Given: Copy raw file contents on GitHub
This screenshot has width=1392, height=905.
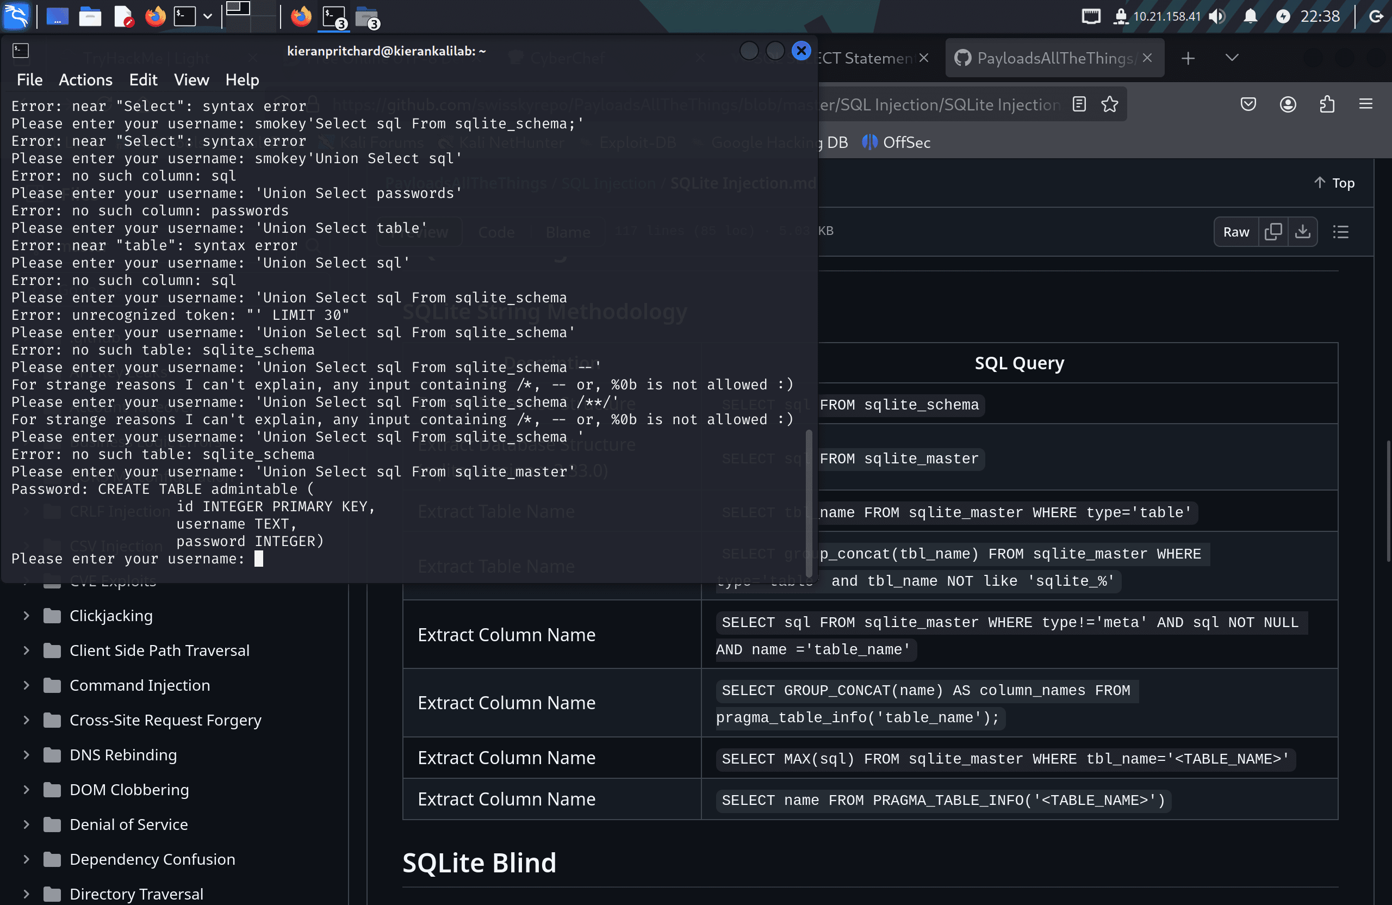Looking at the screenshot, I should click(1273, 232).
